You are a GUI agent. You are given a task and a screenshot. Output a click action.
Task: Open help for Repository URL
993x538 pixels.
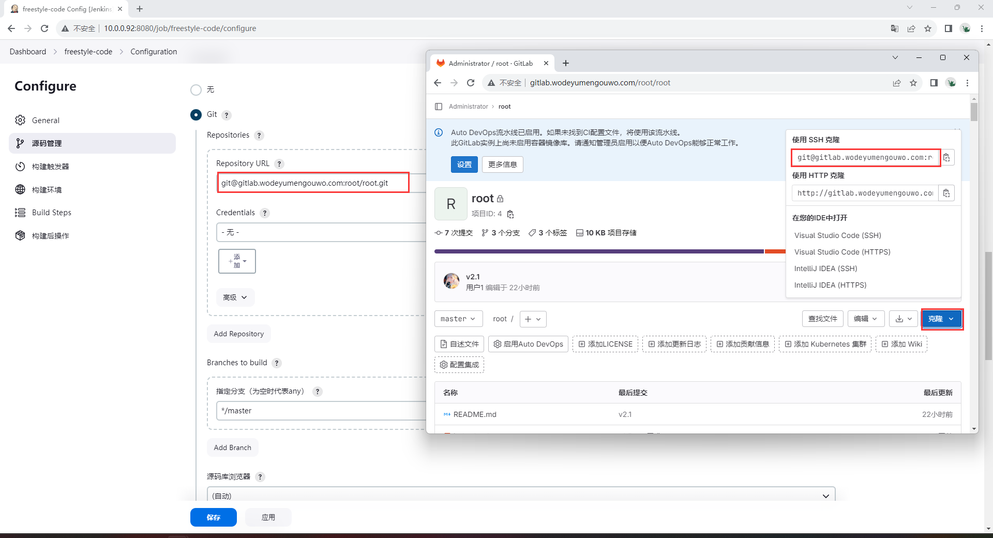point(279,164)
